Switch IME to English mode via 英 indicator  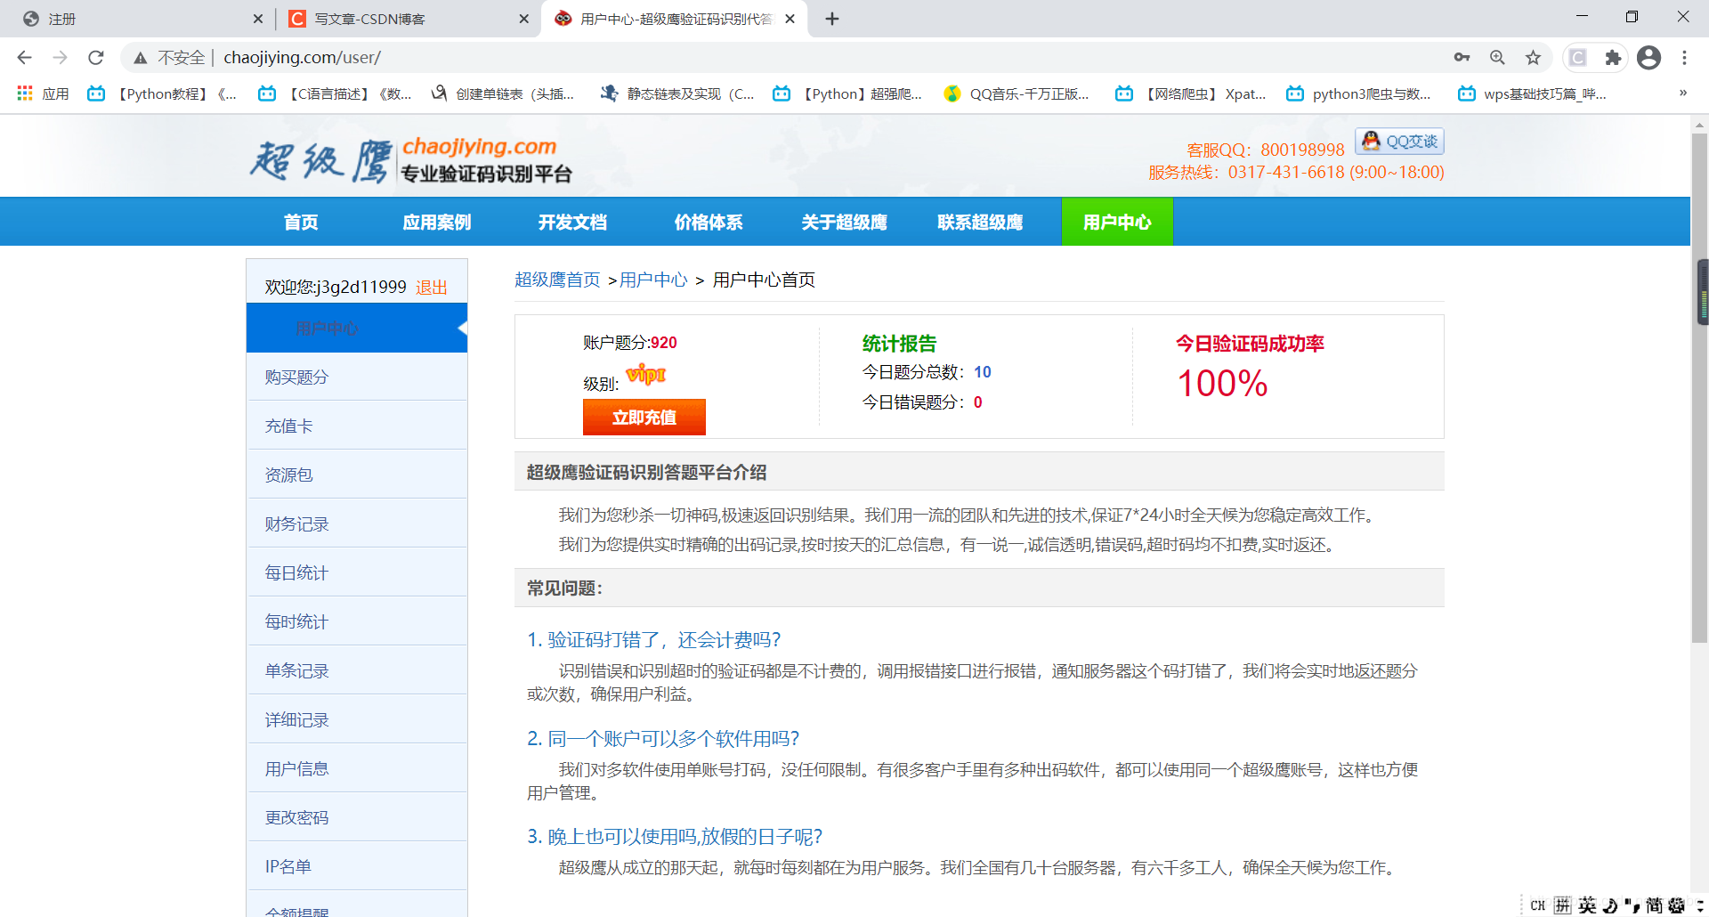point(1586,905)
